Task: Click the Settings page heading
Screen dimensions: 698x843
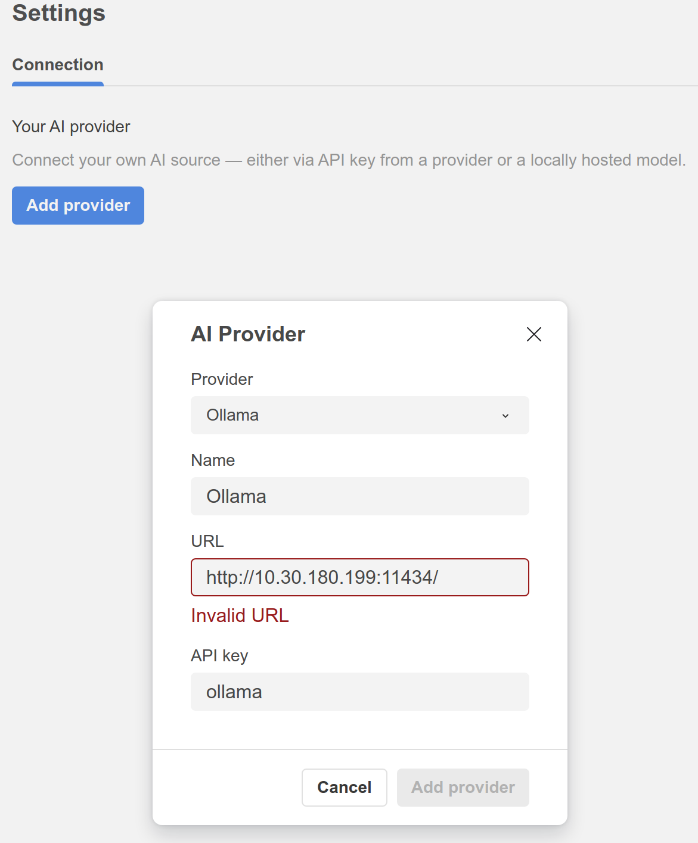Action: click(58, 13)
